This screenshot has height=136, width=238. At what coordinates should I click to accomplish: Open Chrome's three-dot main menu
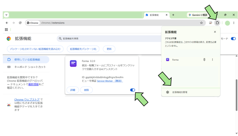coord(234,23)
